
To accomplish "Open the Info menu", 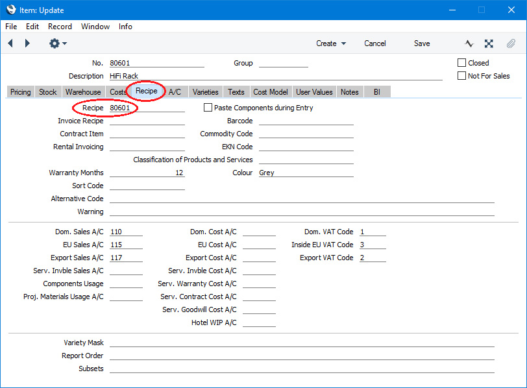I will [x=125, y=27].
